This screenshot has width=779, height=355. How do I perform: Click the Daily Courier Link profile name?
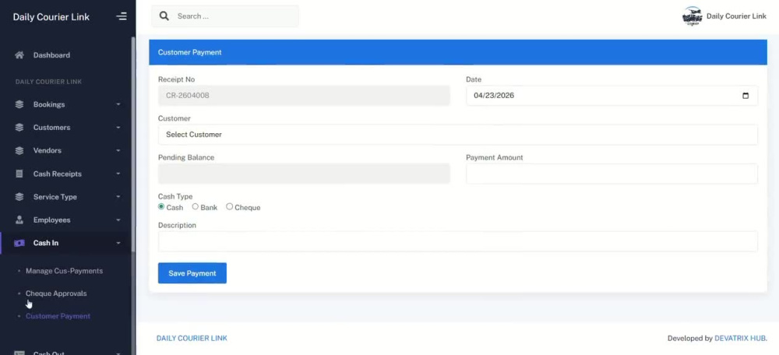coord(736,16)
